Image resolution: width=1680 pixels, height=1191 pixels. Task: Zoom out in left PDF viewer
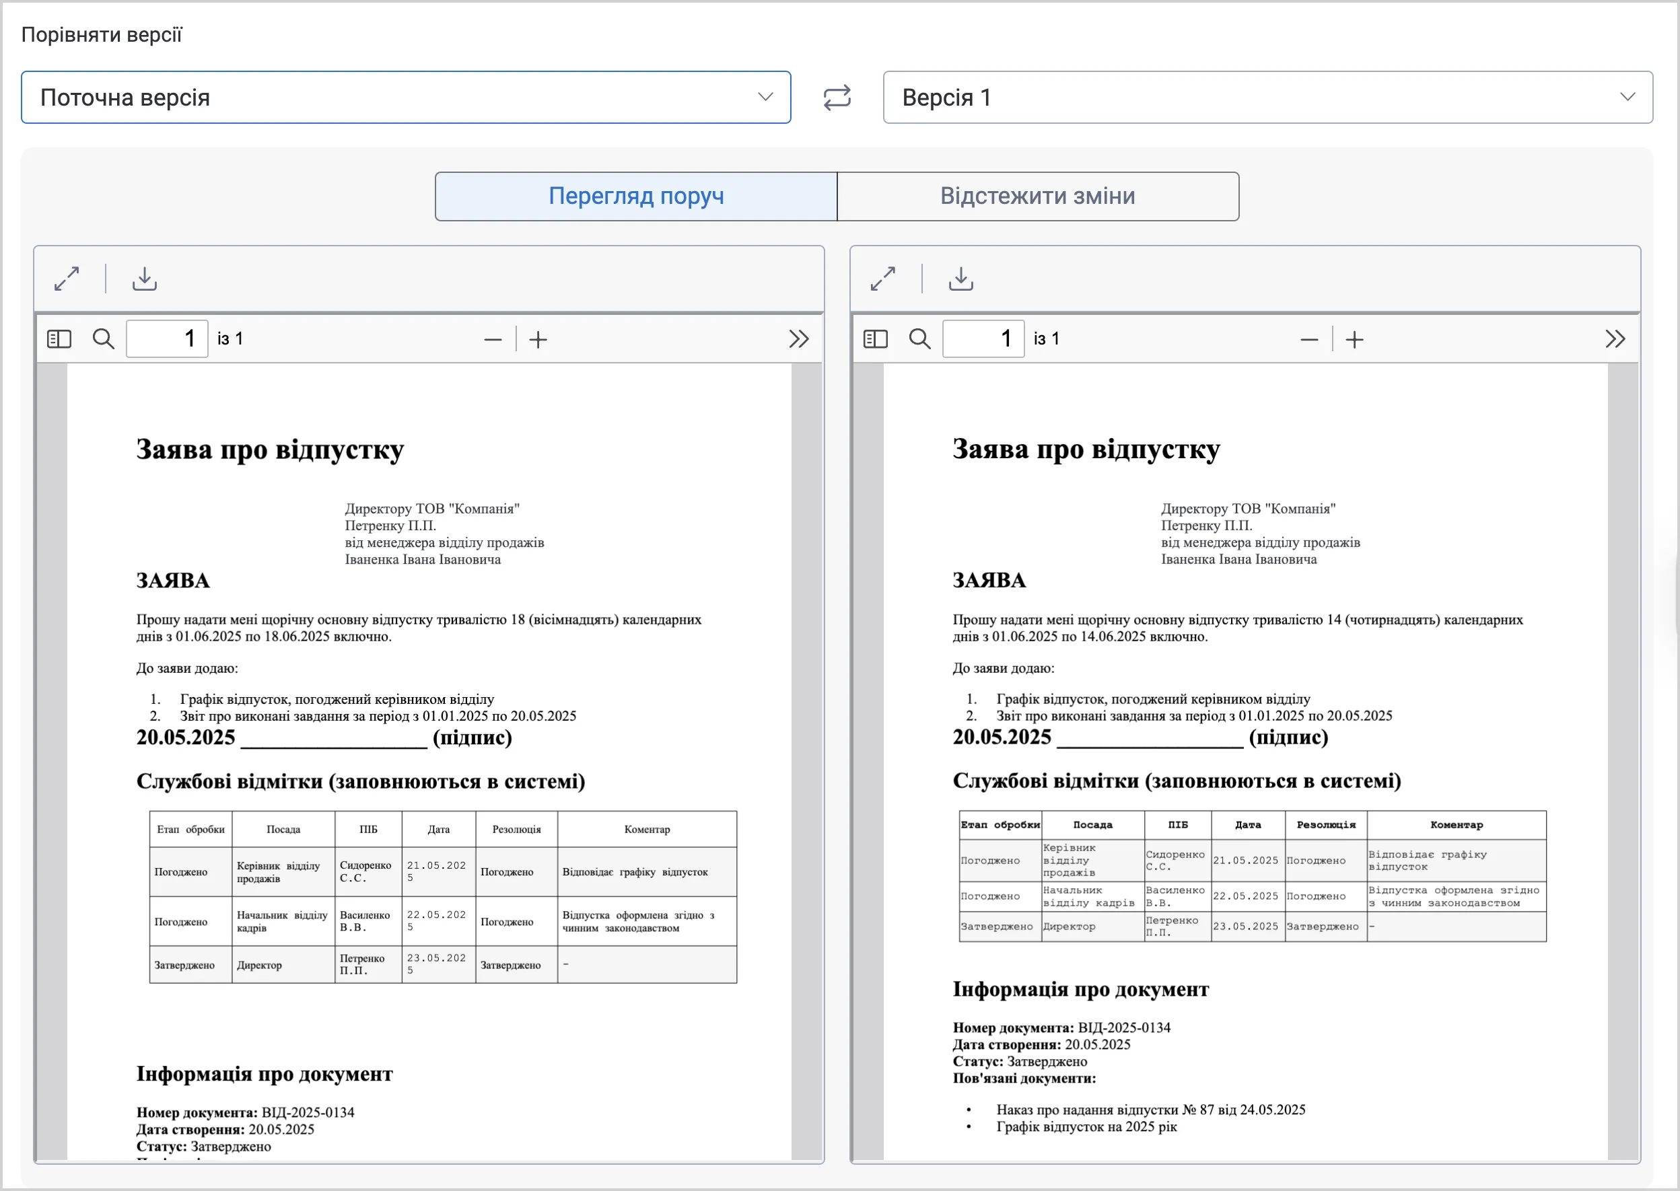click(493, 340)
